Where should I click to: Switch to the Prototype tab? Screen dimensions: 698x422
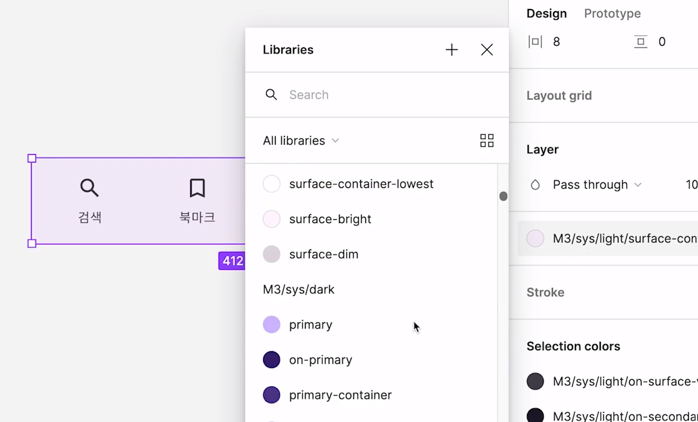pos(612,14)
